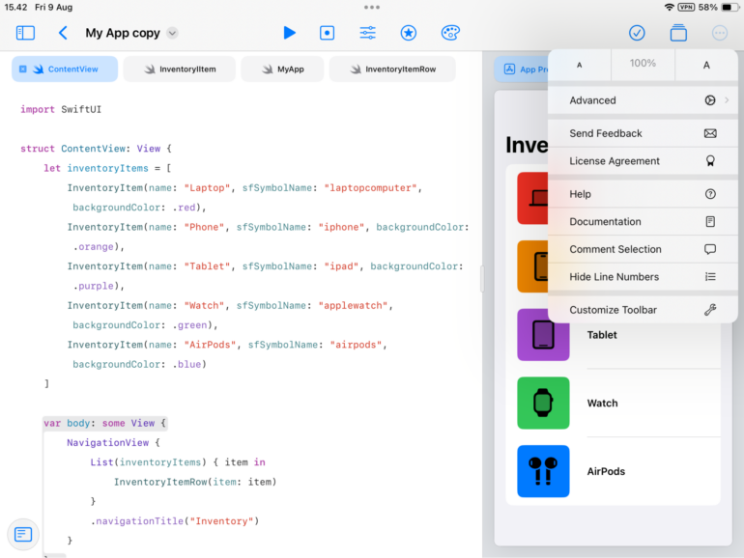Click the ribbon icon beside License Agreement
Viewport: 744px width, 558px height.
point(710,160)
